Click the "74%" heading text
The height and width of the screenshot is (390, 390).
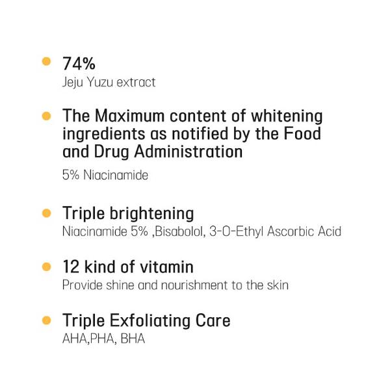click(x=79, y=63)
